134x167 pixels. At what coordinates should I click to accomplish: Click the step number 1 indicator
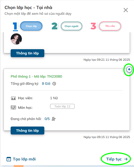click(15, 26)
